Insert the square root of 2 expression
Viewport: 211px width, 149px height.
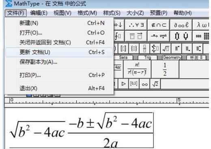(155, 84)
